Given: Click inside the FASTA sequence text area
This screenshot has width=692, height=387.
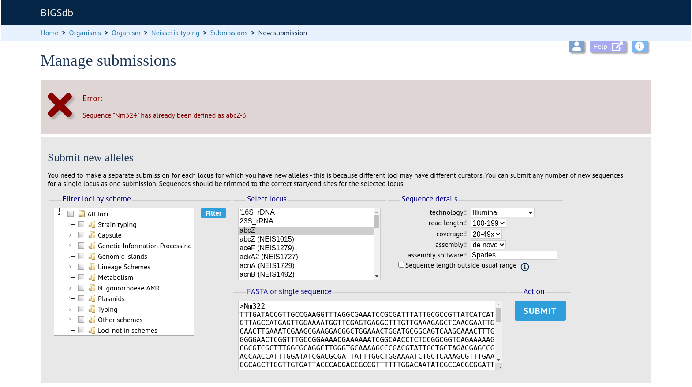Looking at the screenshot, I should [367, 335].
